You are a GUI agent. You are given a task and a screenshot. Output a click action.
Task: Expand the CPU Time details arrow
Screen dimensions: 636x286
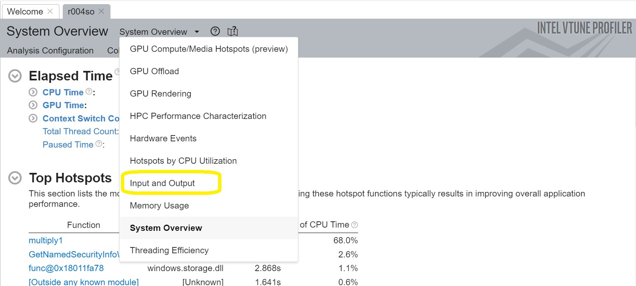pyautogui.click(x=32, y=92)
